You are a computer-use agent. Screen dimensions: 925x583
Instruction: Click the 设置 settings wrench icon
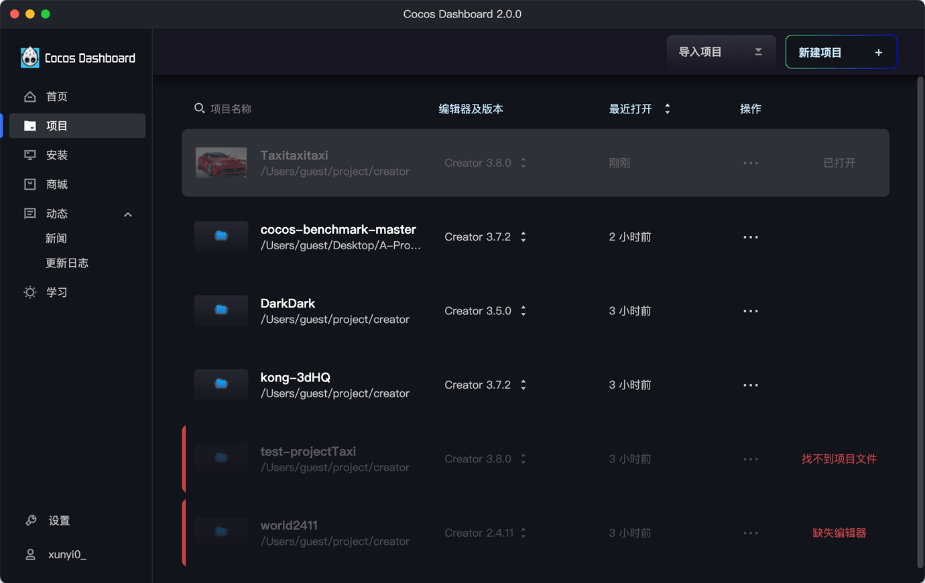point(29,520)
